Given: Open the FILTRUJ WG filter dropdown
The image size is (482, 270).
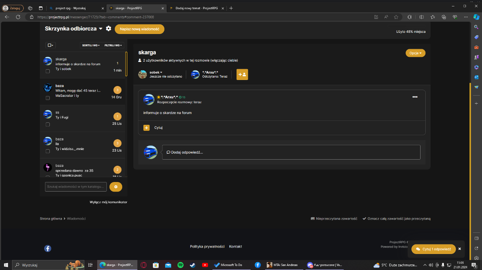Looking at the screenshot, I should pyautogui.click(x=113, y=45).
